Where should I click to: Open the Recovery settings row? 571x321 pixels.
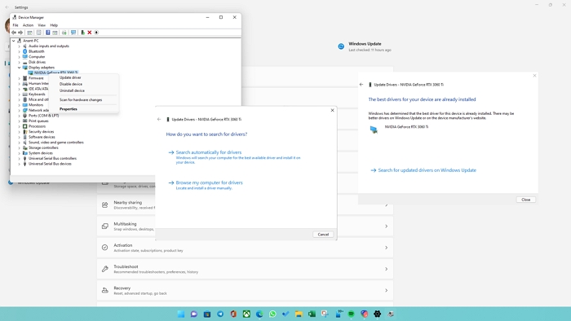coord(245,290)
